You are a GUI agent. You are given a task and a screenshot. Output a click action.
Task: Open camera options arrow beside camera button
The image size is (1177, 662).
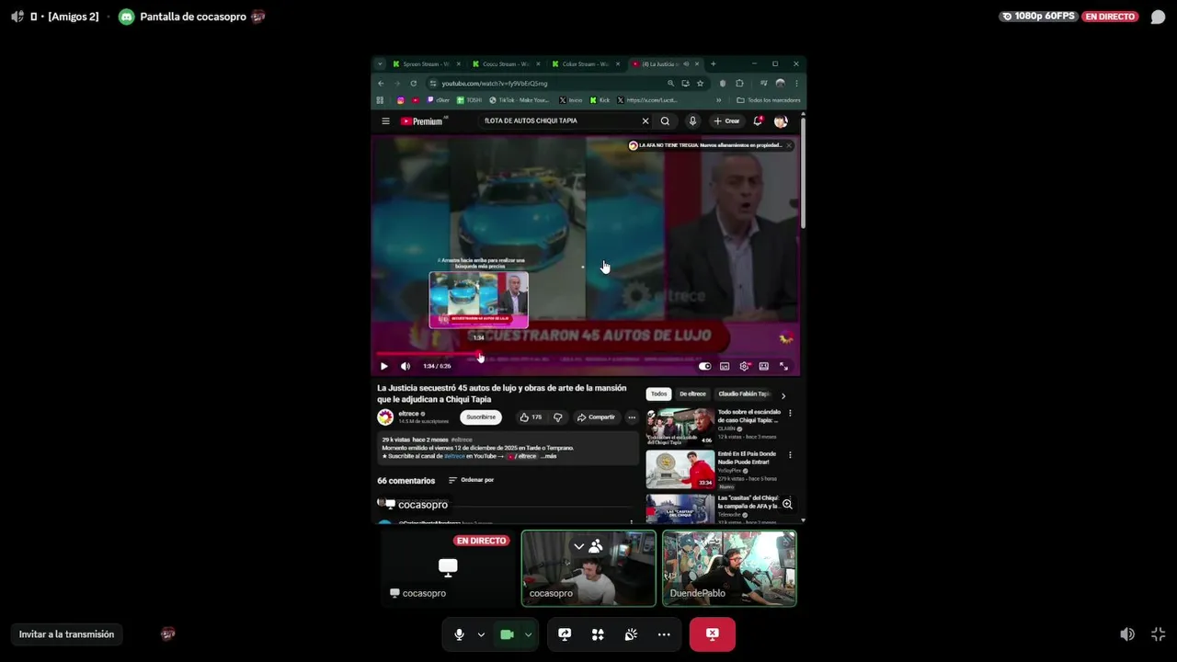click(528, 634)
